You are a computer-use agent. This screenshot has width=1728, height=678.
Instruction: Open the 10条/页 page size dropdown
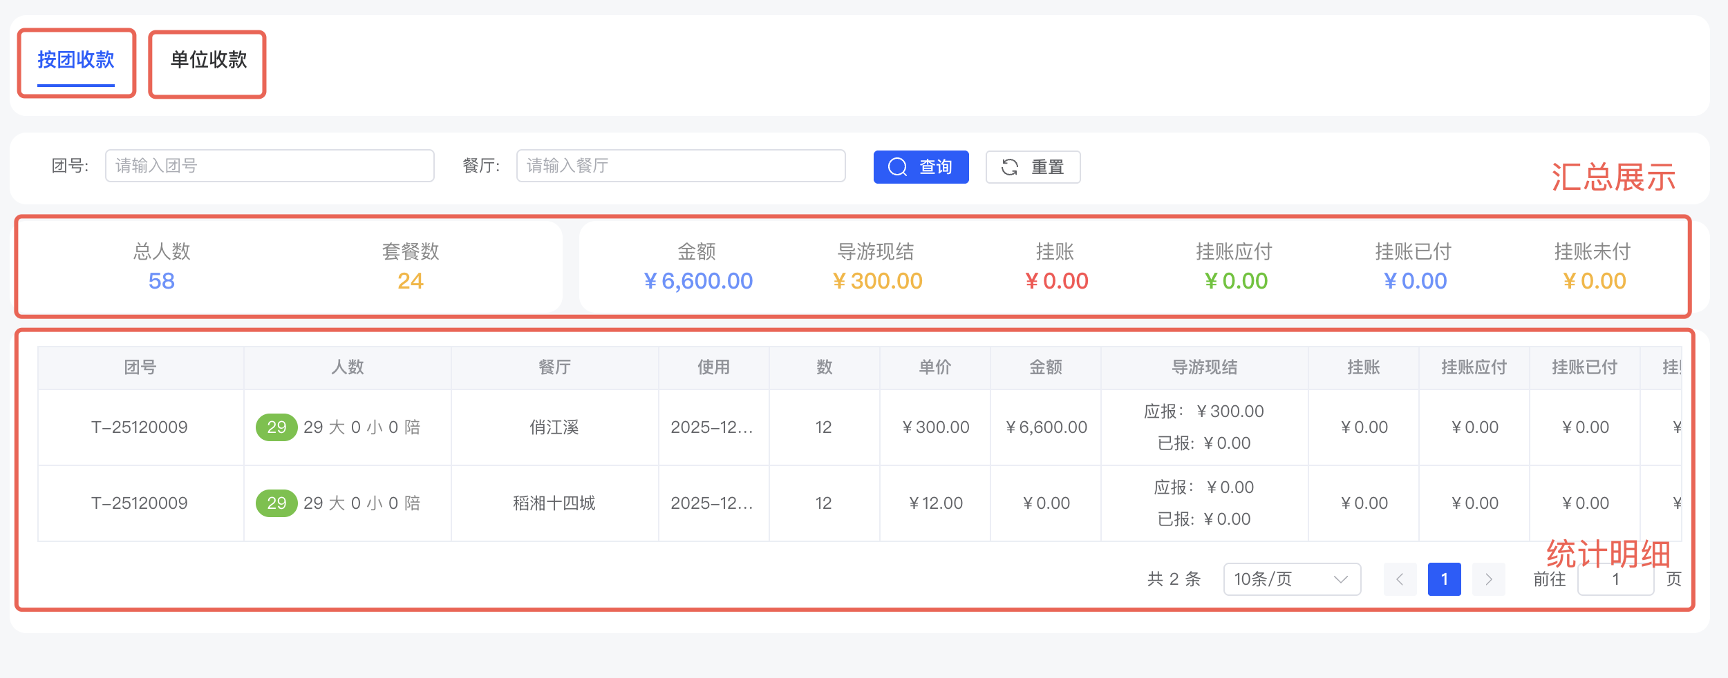[x=1291, y=579]
